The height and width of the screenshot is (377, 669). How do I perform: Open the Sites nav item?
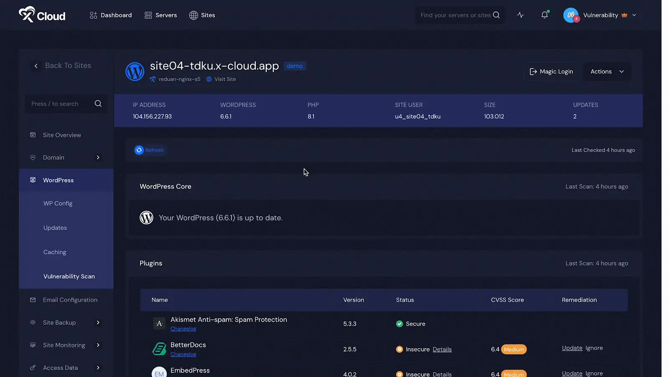coord(202,15)
